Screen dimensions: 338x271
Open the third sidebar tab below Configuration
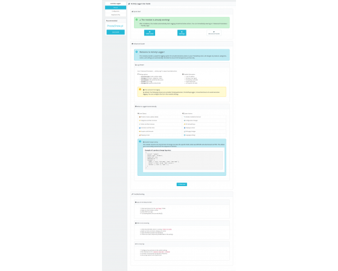pos(115,15)
